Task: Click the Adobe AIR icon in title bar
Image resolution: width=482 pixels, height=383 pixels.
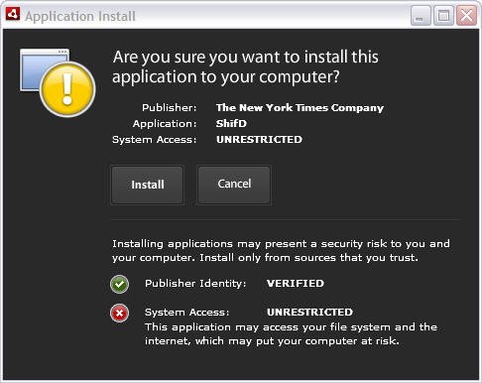Action: click(13, 15)
